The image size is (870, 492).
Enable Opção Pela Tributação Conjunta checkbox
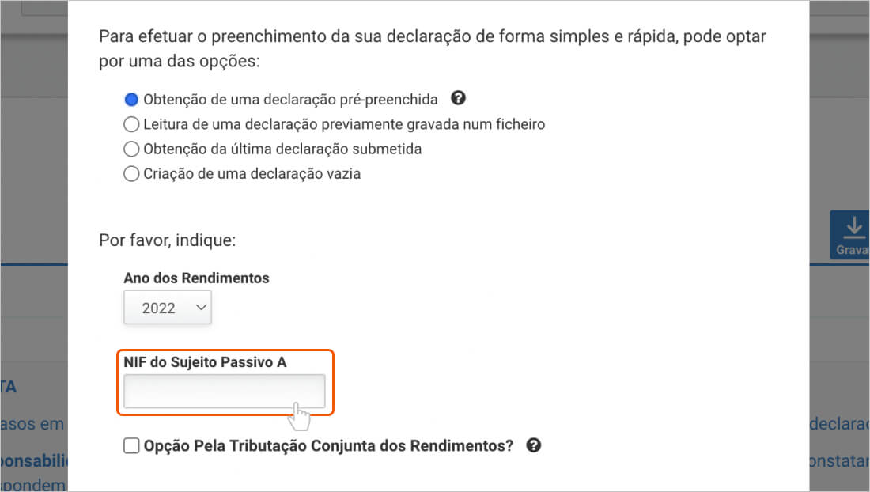tap(131, 446)
